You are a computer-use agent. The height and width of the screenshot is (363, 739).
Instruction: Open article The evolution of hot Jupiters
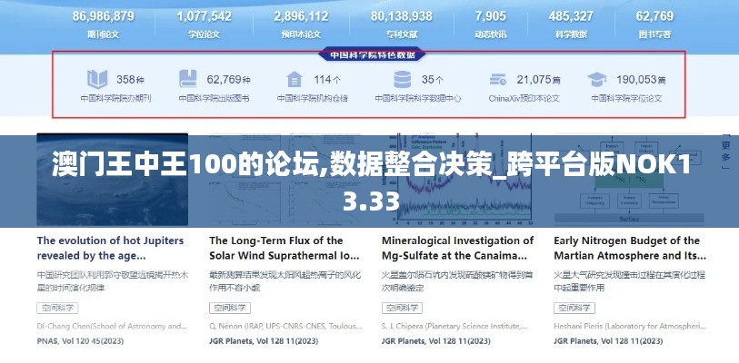tap(110, 248)
